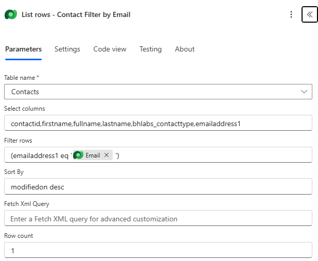This screenshot has width=318, height=261.
Task: Click the Sort By field with modifiedon desc
Action: click(158, 187)
